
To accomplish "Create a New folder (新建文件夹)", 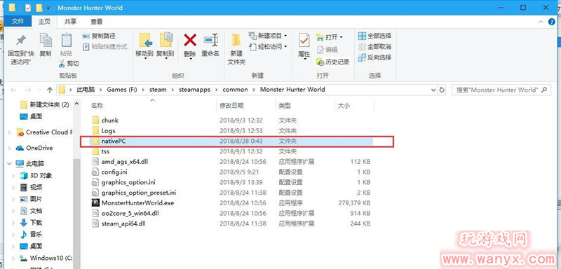I will (x=236, y=49).
